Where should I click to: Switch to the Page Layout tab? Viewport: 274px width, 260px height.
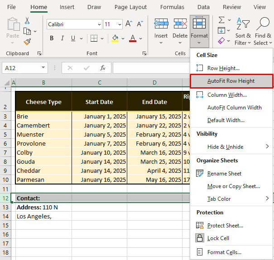(x=130, y=7)
